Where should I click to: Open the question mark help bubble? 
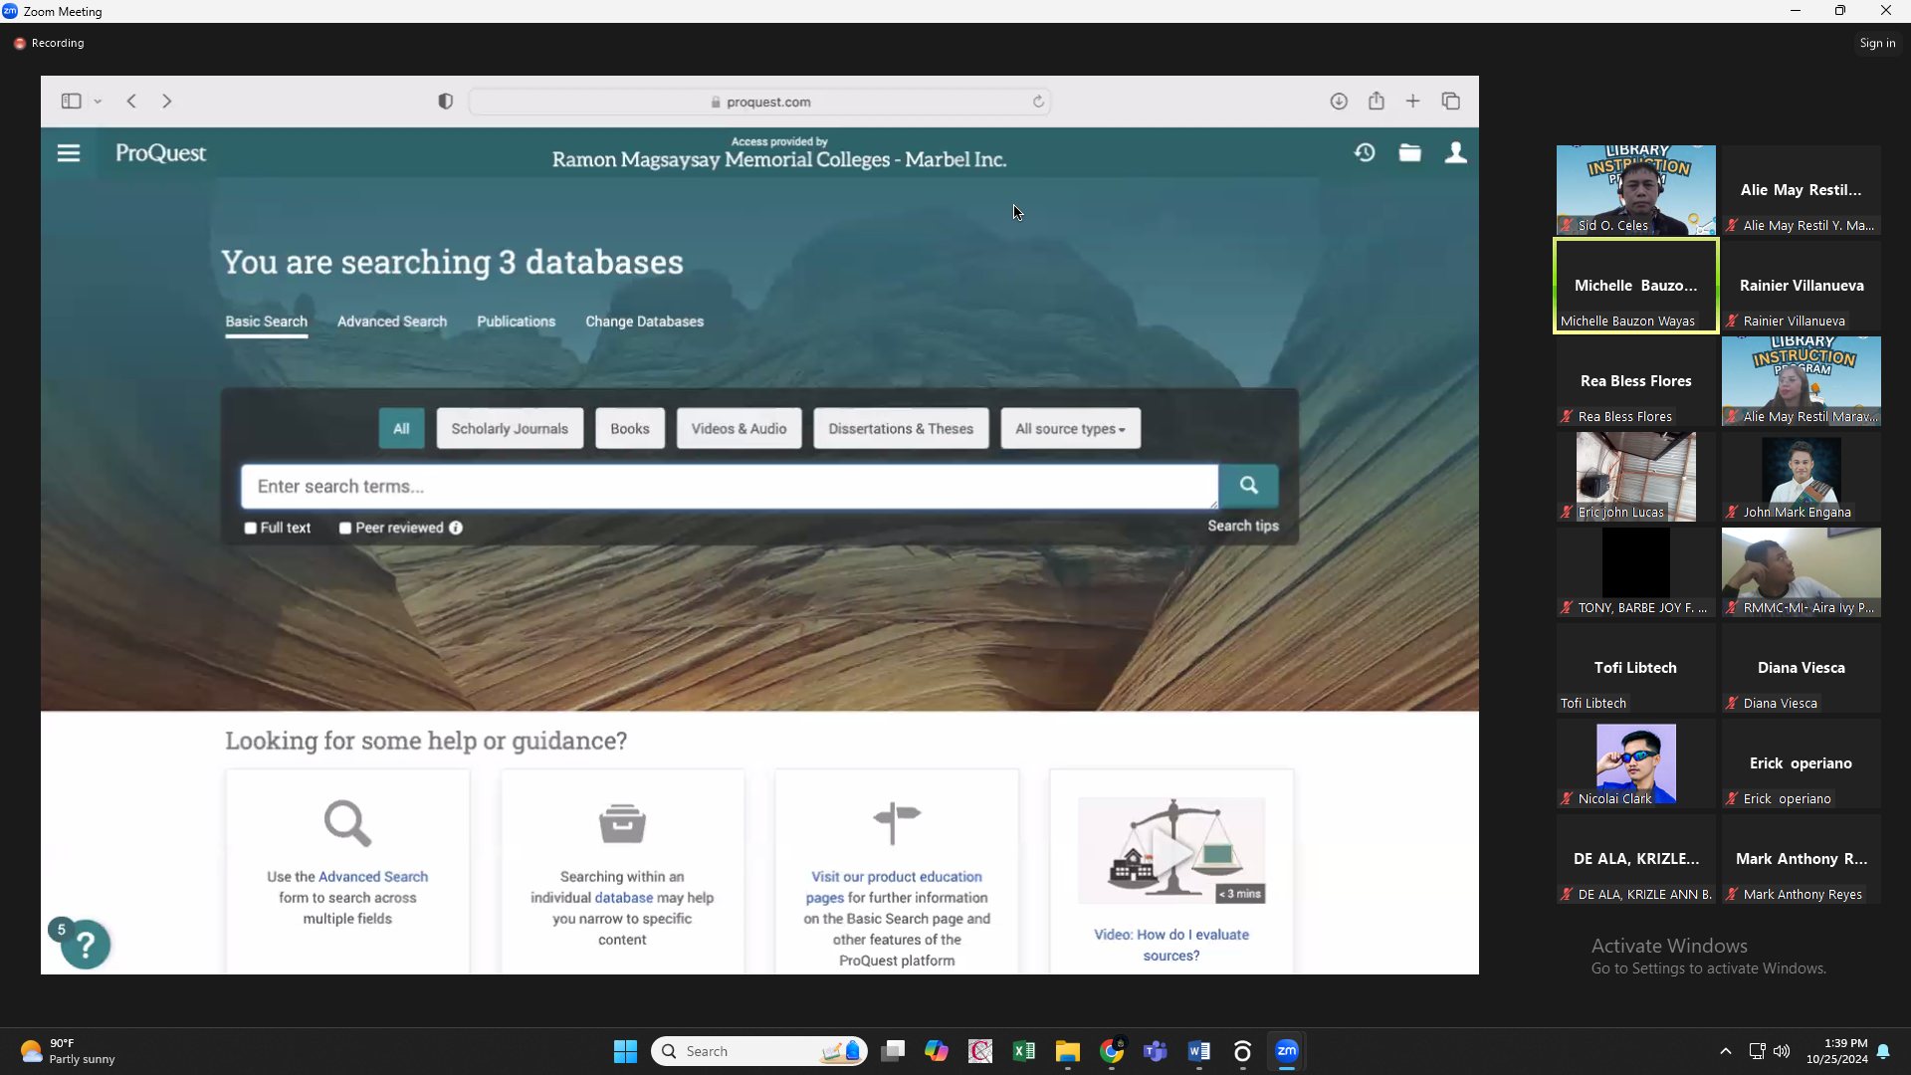click(86, 945)
